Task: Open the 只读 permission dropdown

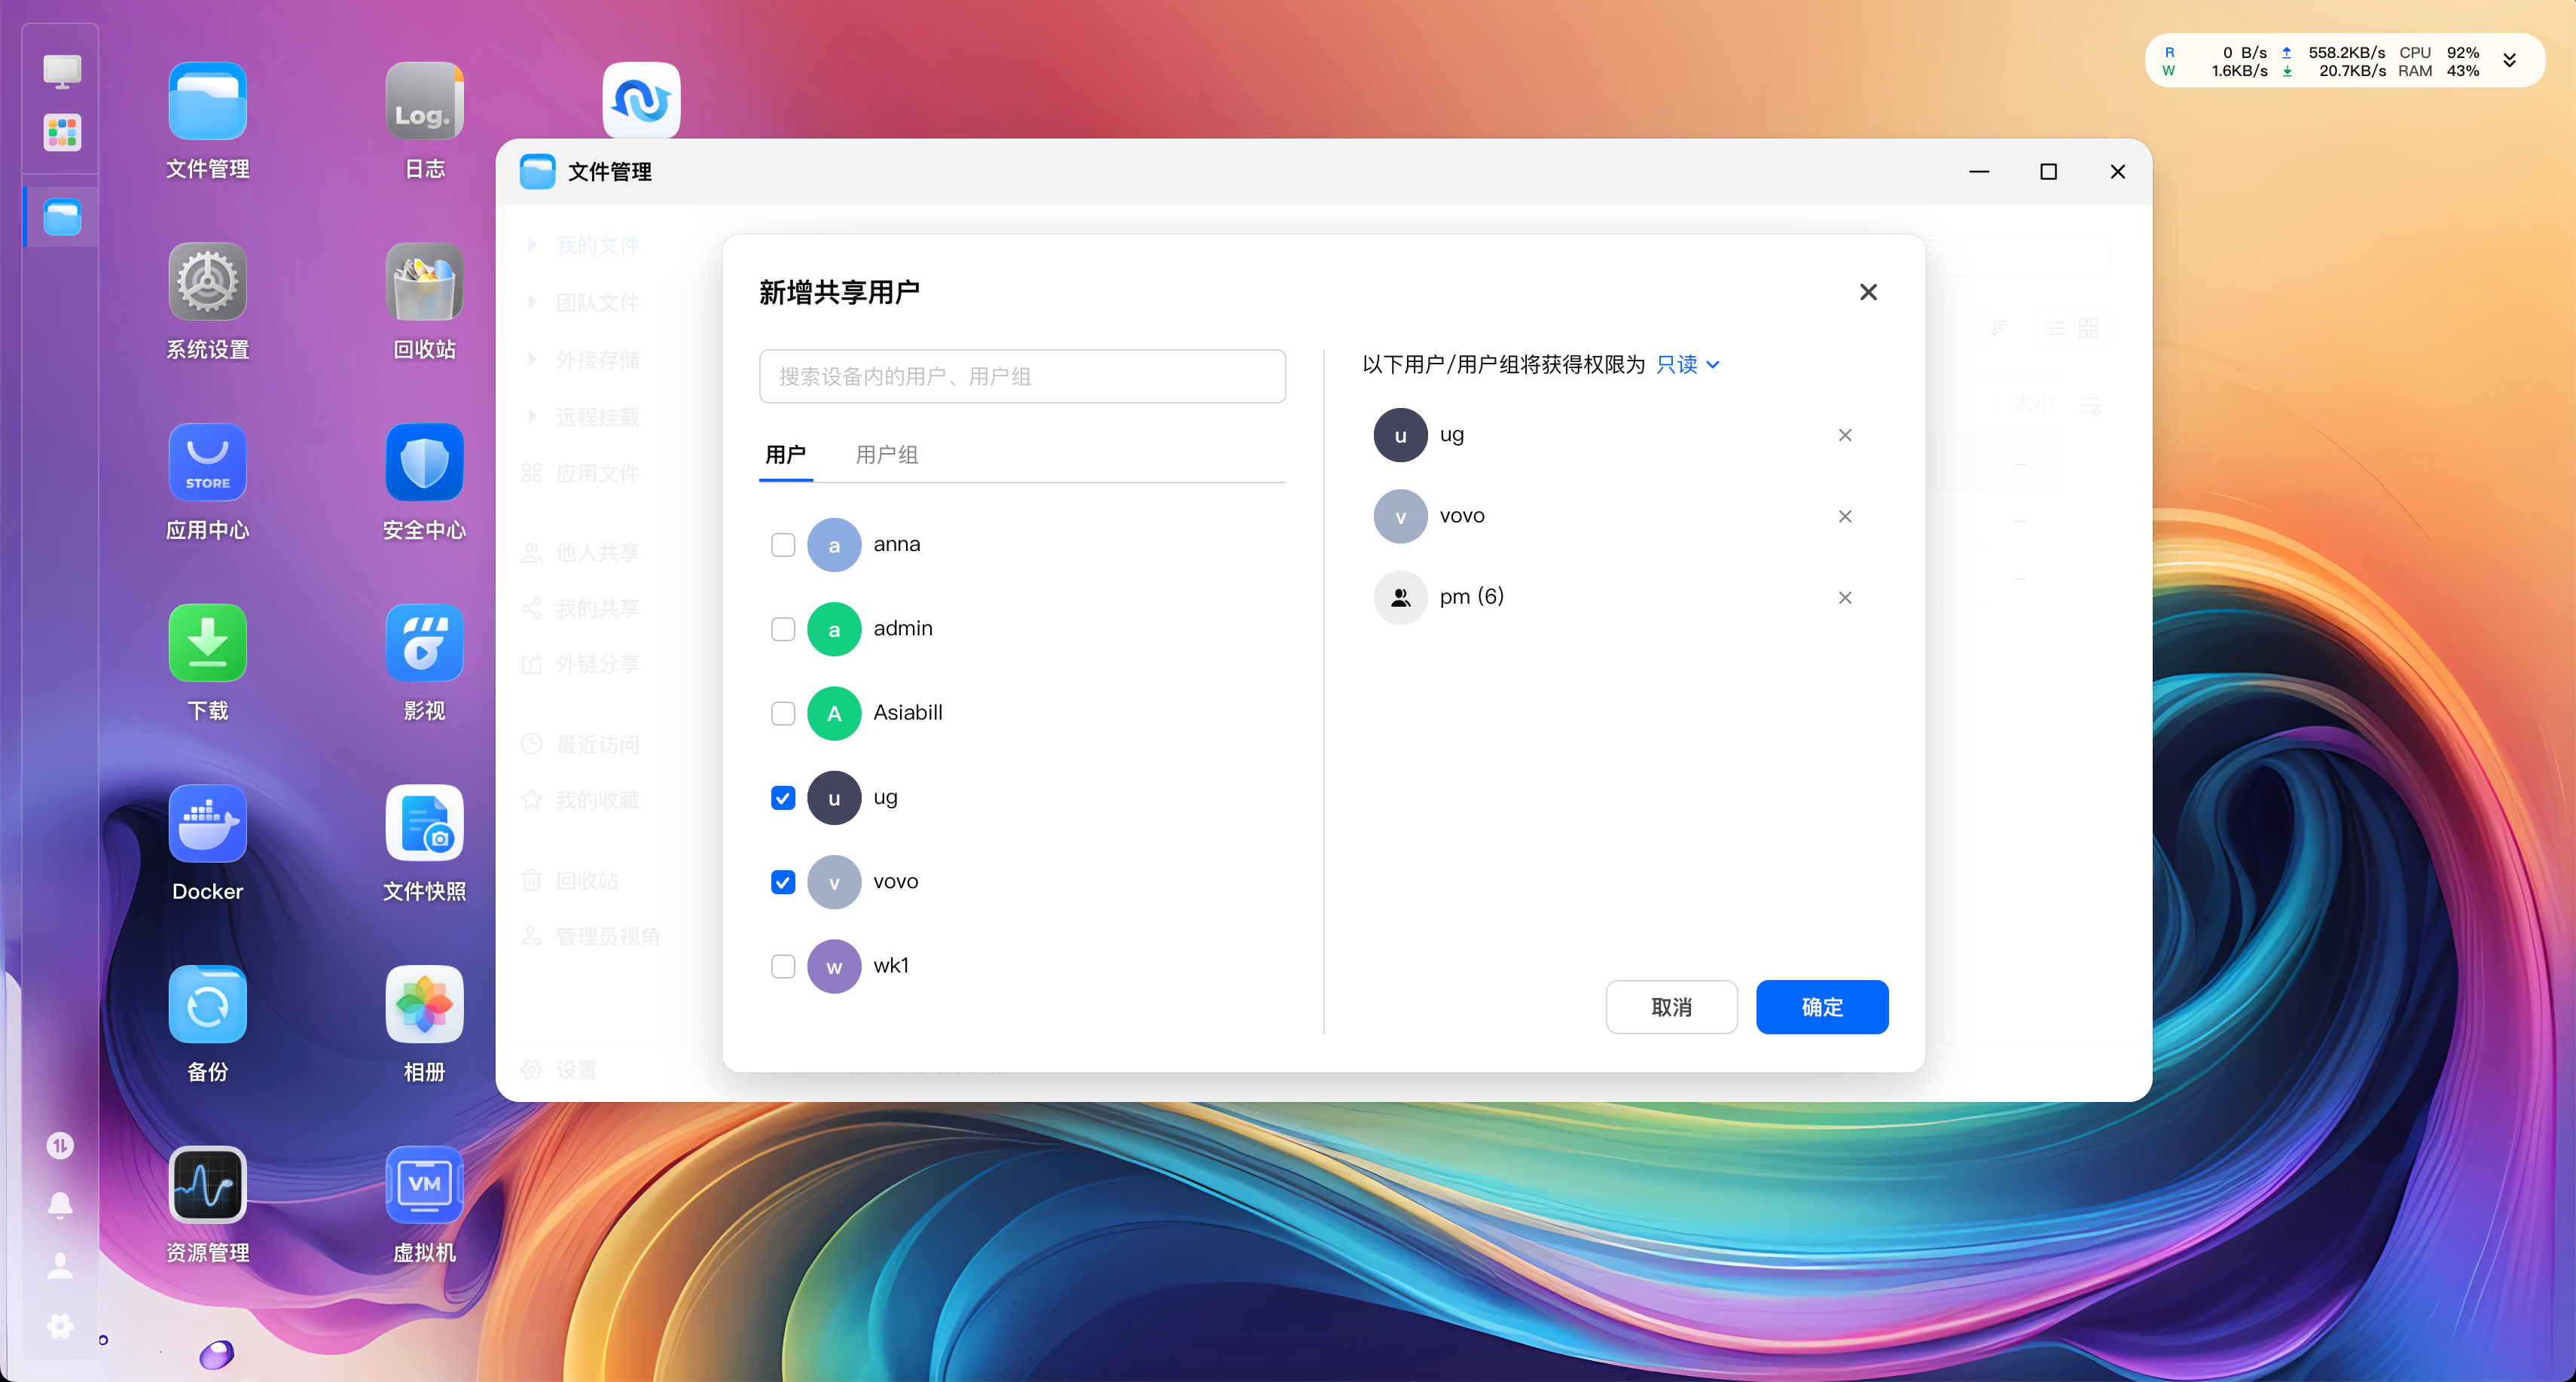Action: [x=1688, y=365]
